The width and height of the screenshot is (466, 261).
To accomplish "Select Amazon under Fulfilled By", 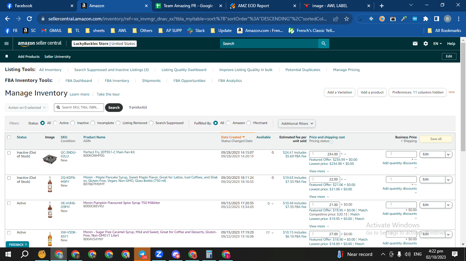I will (228, 123).
